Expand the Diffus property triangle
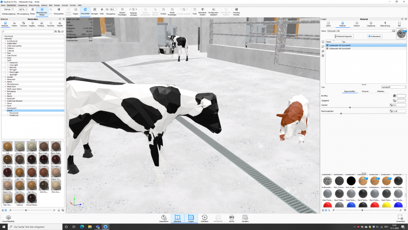Screen dimensions: 408x230 point(322,96)
